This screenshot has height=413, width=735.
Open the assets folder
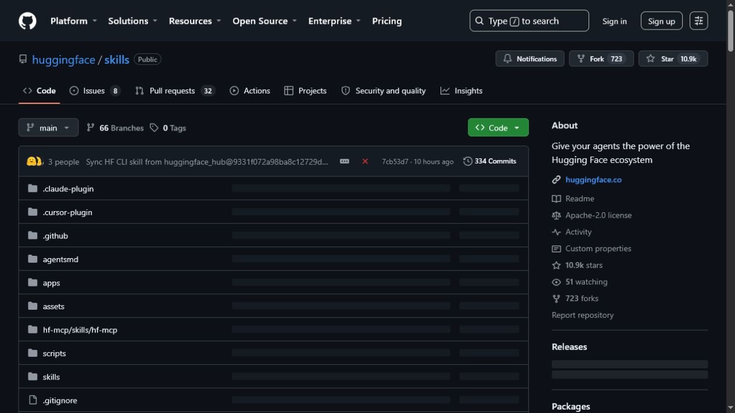[x=53, y=306]
